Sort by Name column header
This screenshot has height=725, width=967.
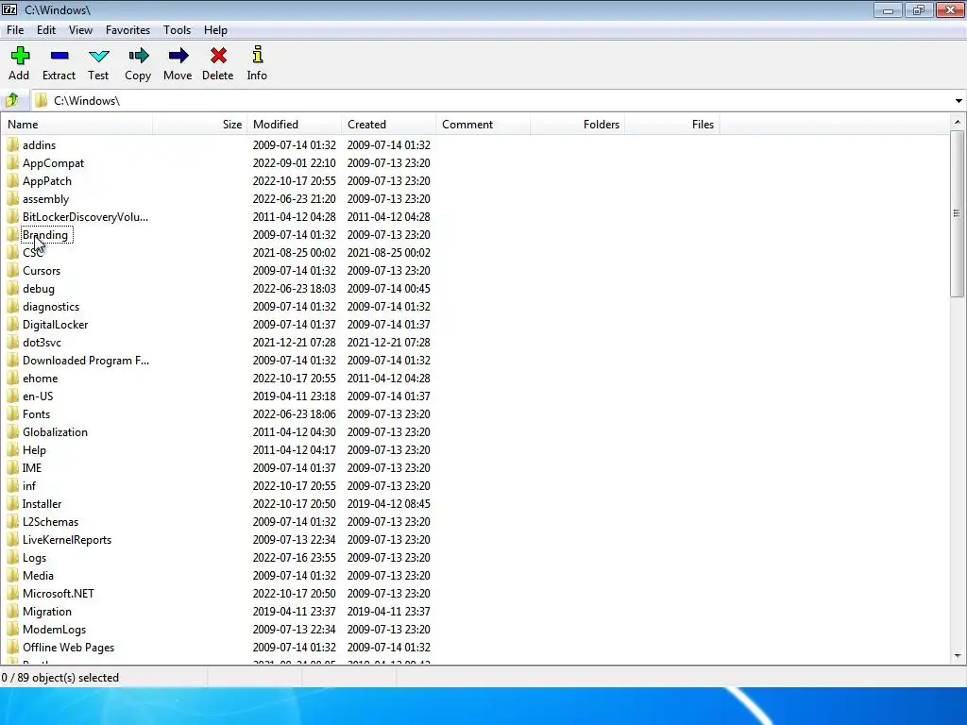pos(77,124)
